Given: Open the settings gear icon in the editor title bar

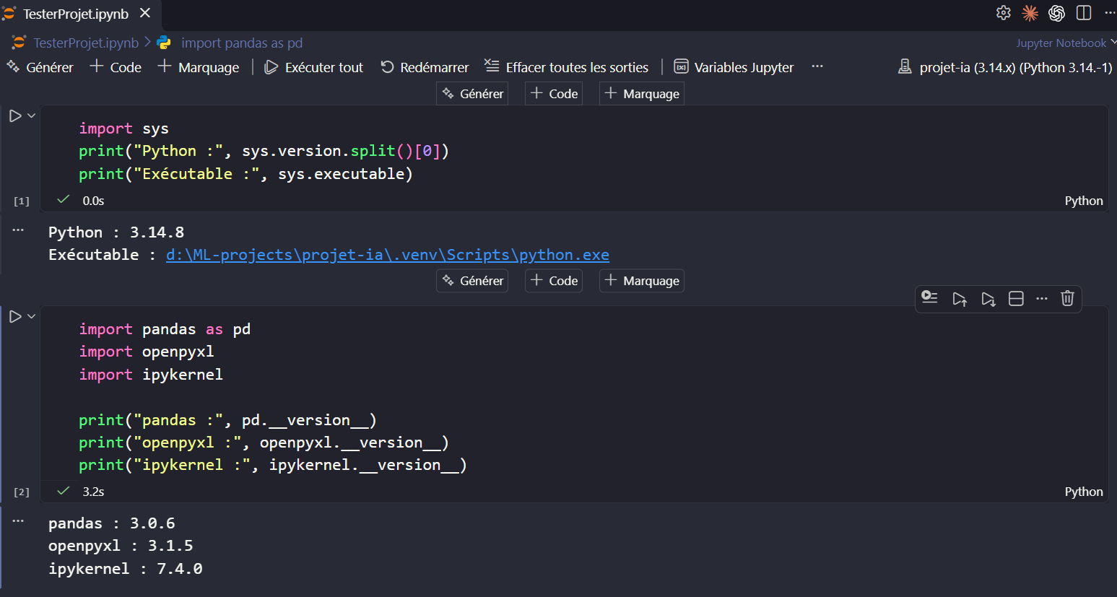Looking at the screenshot, I should [x=1003, y=13].
